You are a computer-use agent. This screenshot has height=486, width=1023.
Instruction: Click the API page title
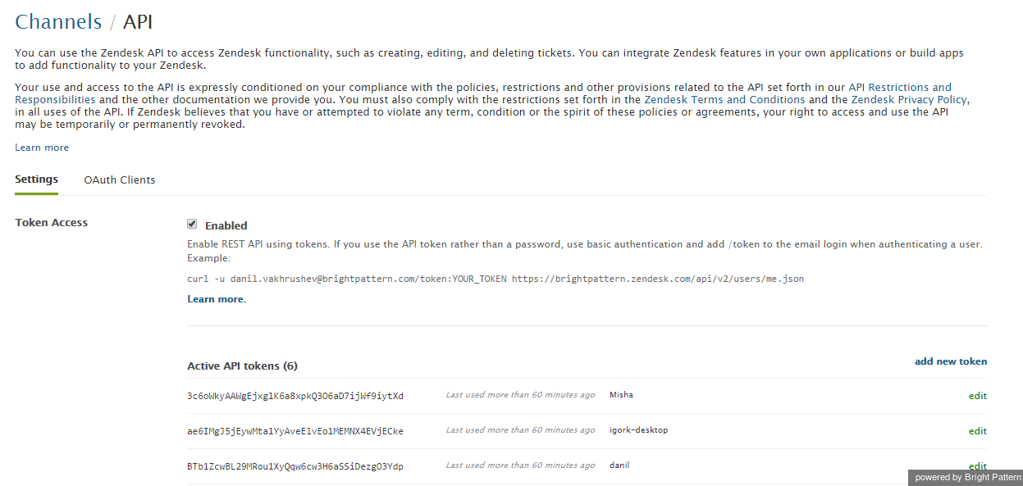point(138,22)
